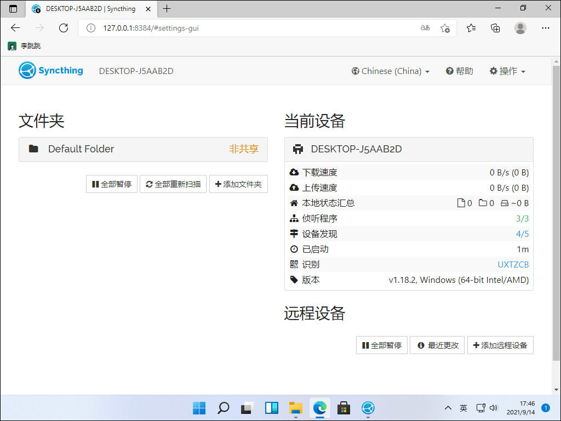The width and height of the screenshot is (561, 421).
Task: Click the 3/3 listeners status link
Action: [x=522, y=219]
